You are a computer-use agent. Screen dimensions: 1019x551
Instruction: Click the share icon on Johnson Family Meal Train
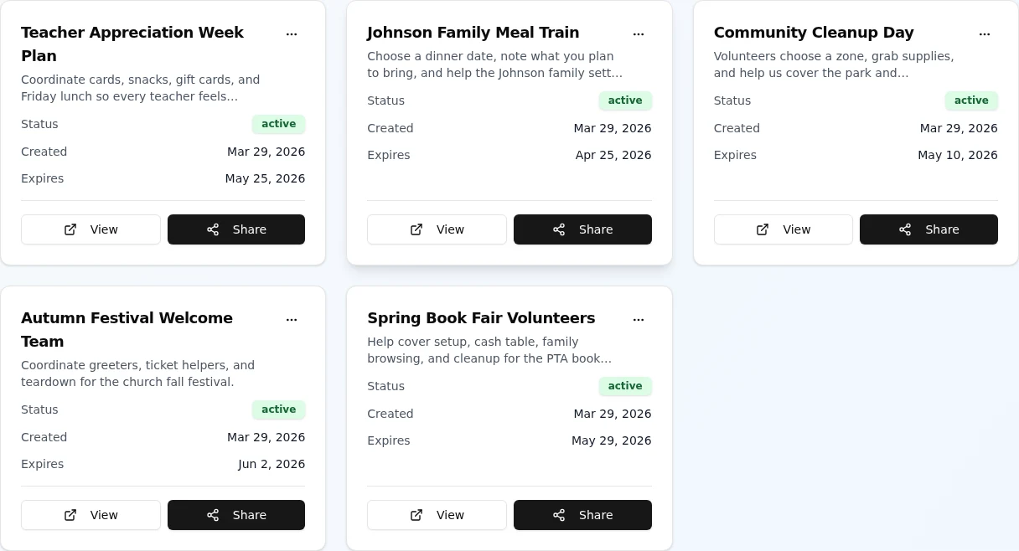point(559,229)
